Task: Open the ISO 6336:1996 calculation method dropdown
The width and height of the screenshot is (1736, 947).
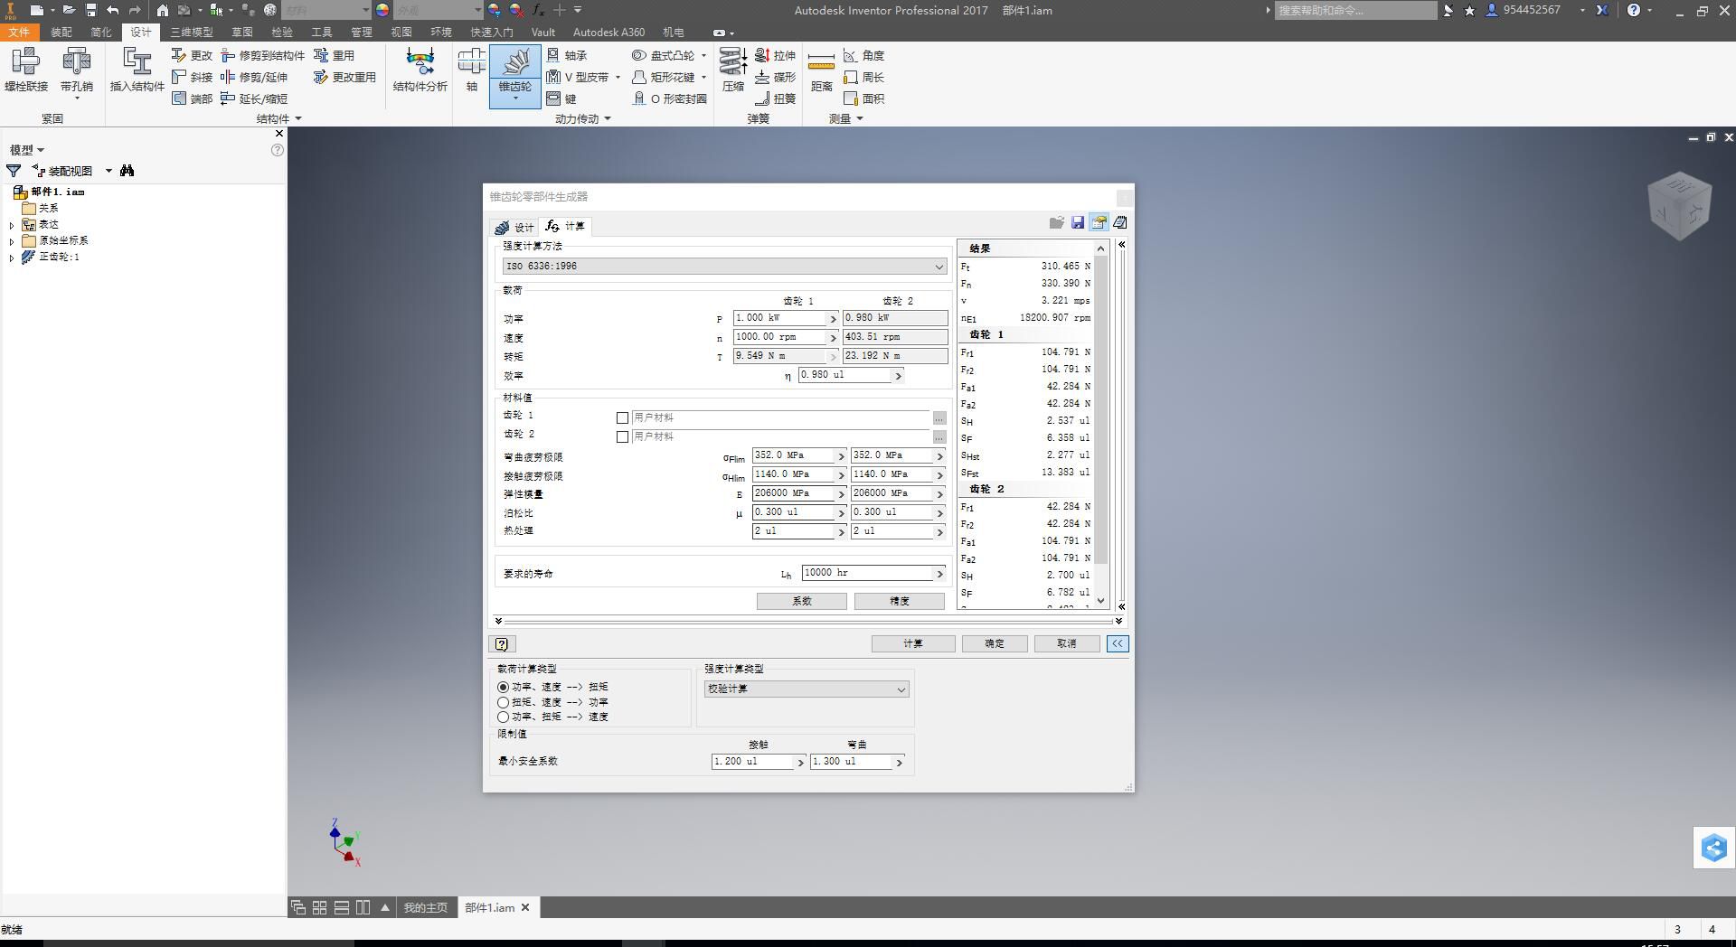Action: [724, 266]
